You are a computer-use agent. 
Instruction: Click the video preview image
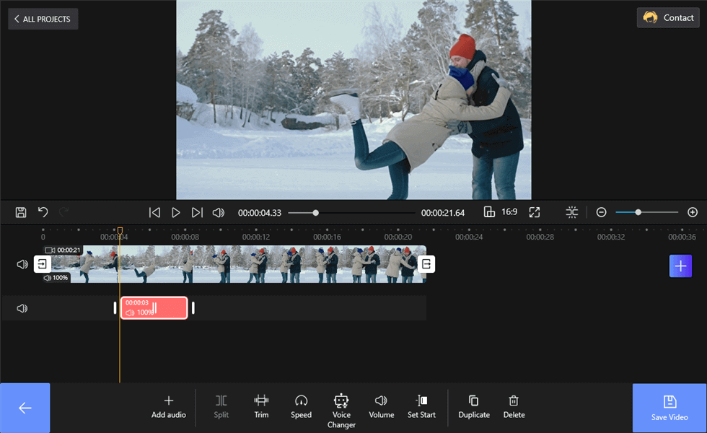tap(353, 100)
